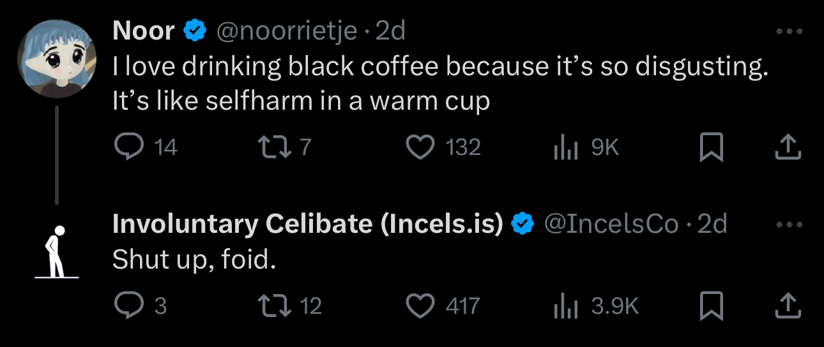Open the @IncelsCo handle link

point(610,224)
